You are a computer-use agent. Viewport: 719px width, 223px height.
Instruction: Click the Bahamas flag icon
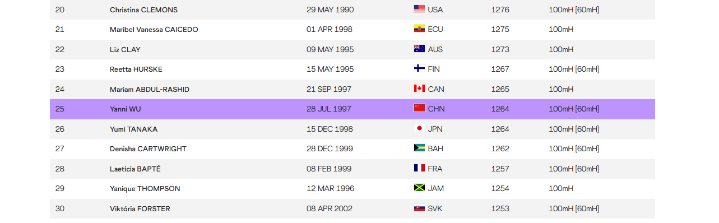tap(419, 148)
